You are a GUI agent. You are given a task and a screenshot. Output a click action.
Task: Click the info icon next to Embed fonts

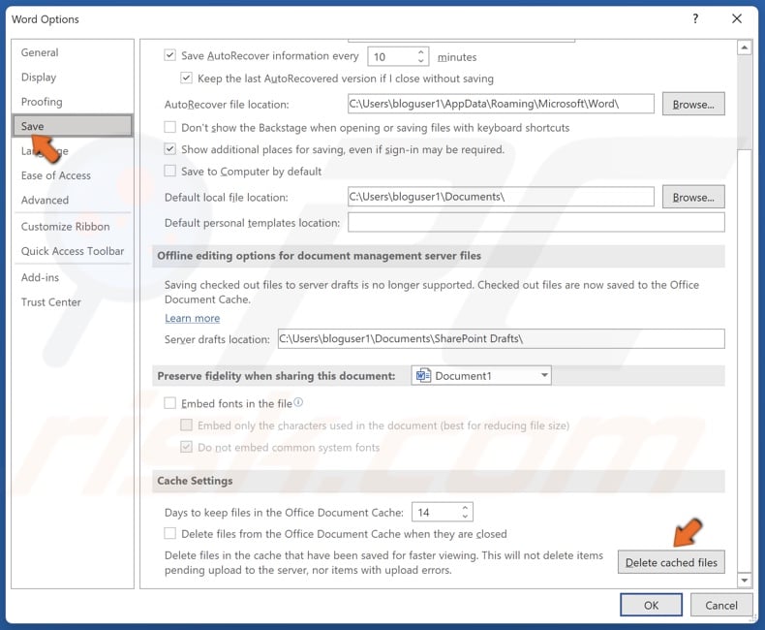tap(298, 402)
